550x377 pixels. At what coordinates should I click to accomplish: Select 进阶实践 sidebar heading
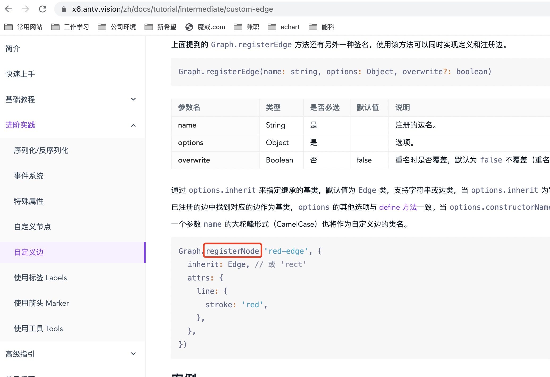[x=20, y=125]
